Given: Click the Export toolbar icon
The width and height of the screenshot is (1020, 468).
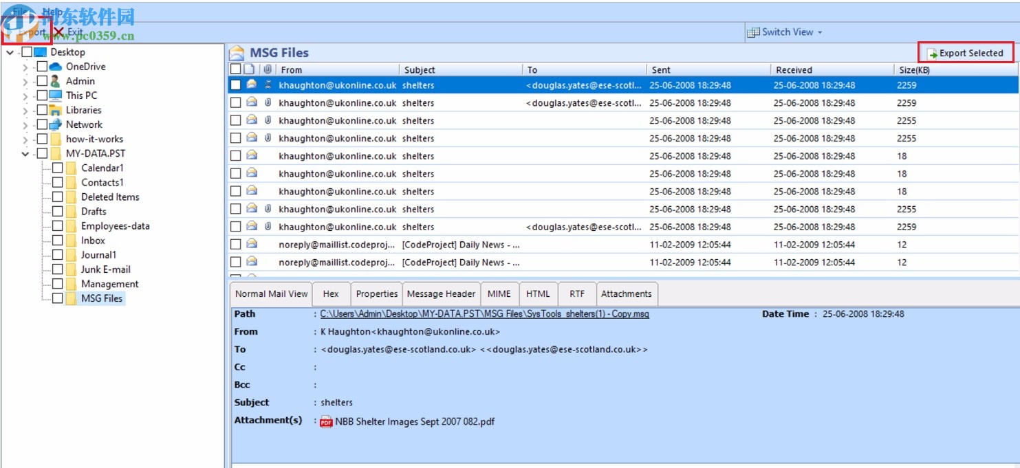Looking at the screenshot, I should (x=10, y=32).
